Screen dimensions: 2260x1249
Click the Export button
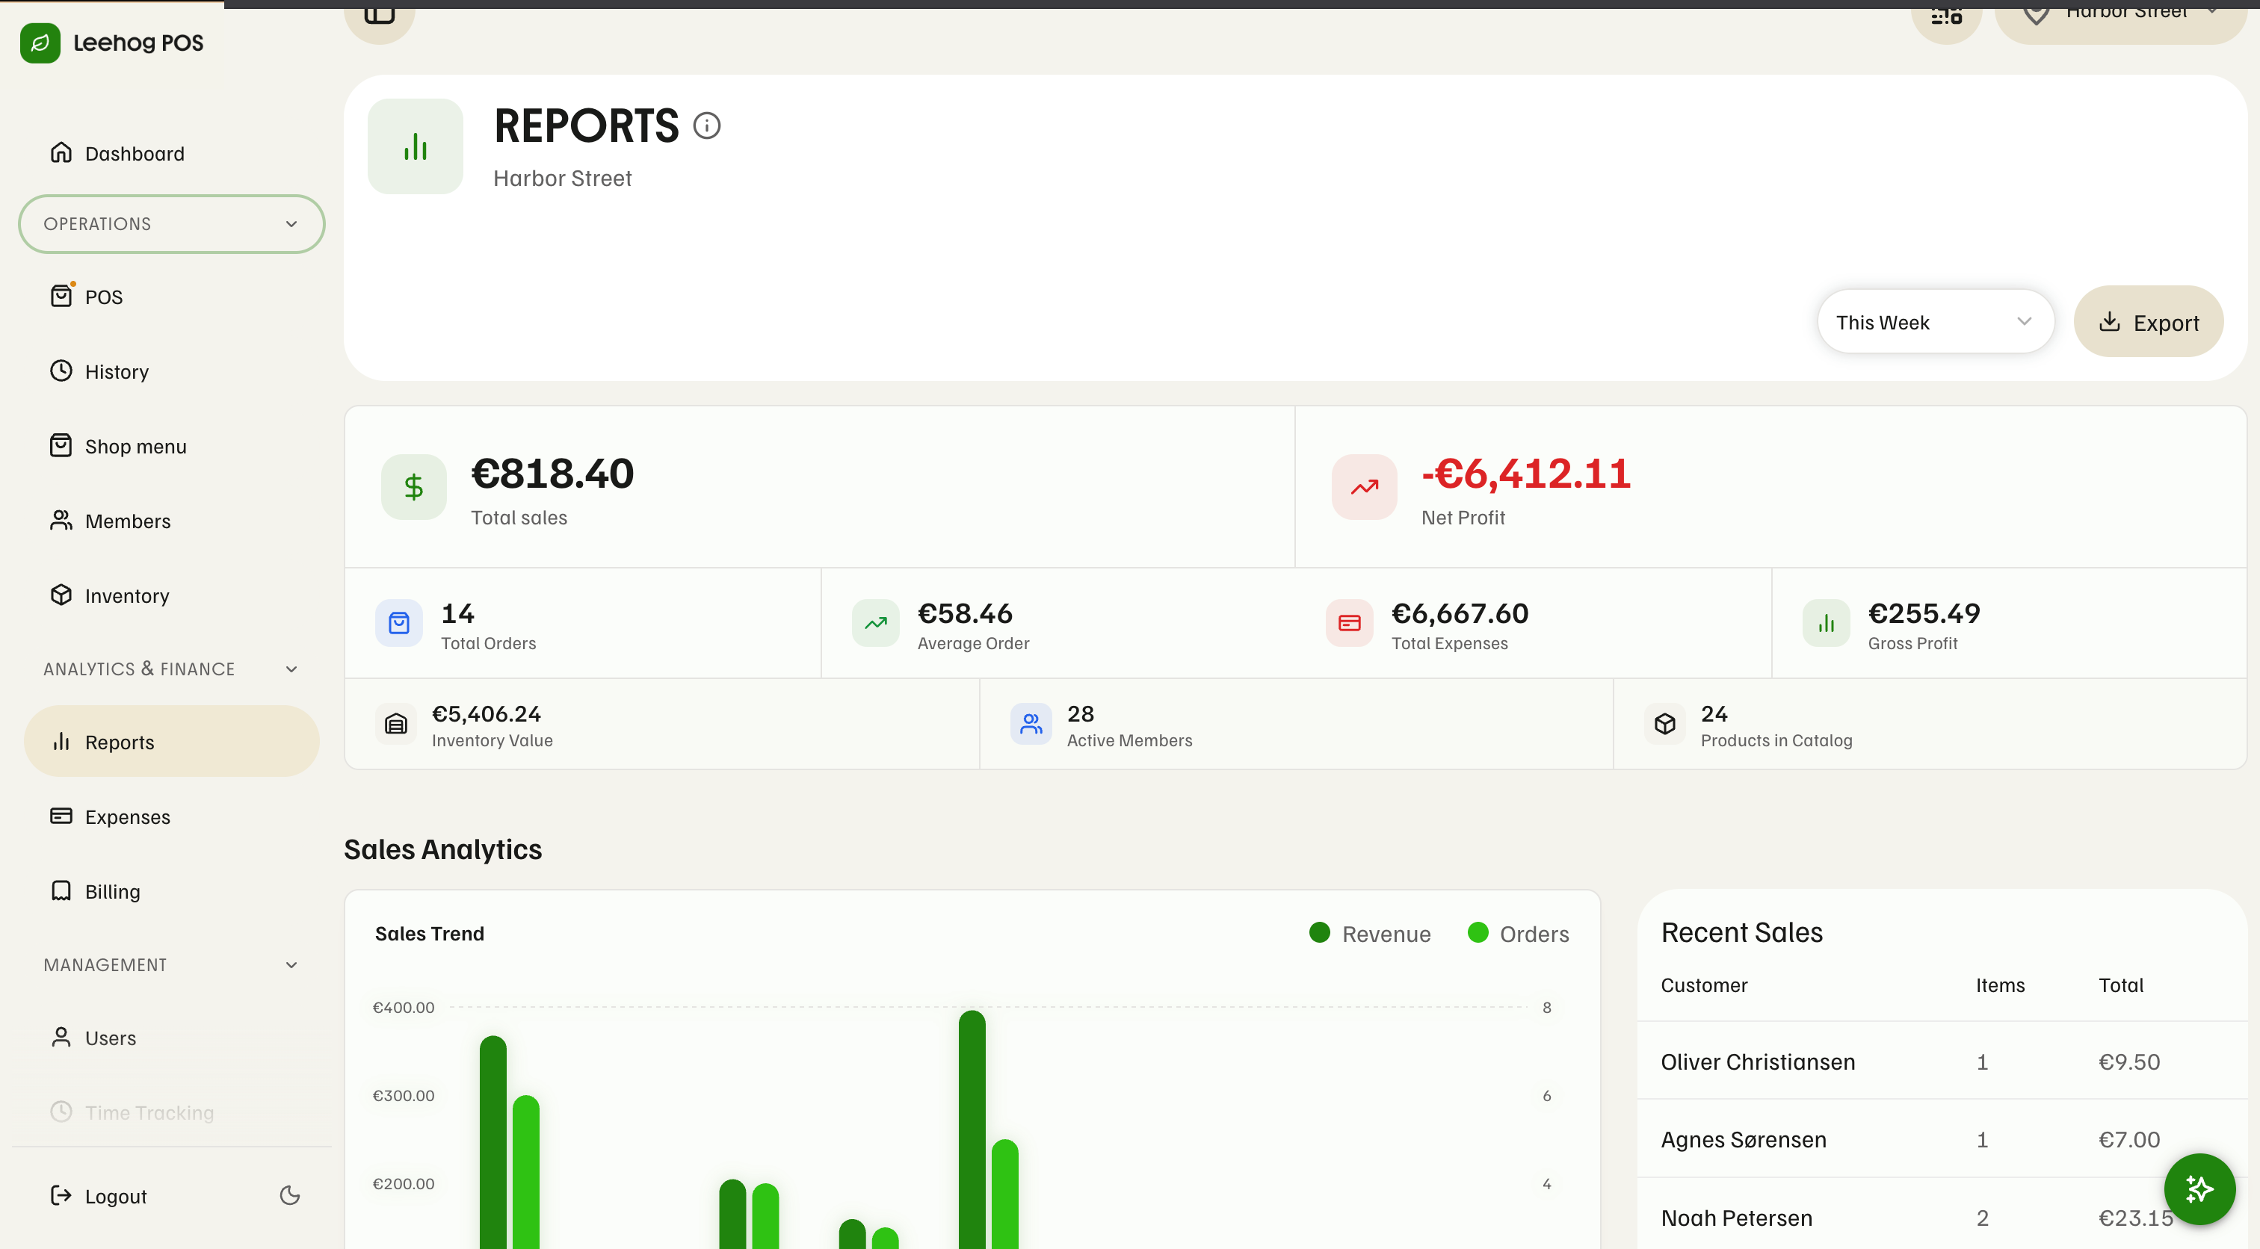pyautogui.click(x=2149, y=322)
